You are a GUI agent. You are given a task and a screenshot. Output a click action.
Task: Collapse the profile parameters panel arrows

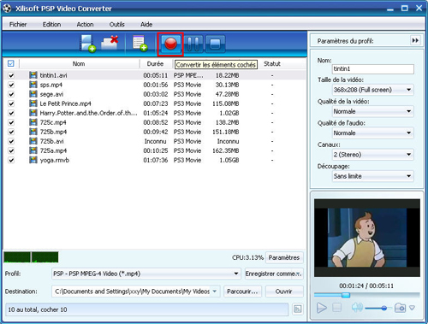click(x=415, y=40)
